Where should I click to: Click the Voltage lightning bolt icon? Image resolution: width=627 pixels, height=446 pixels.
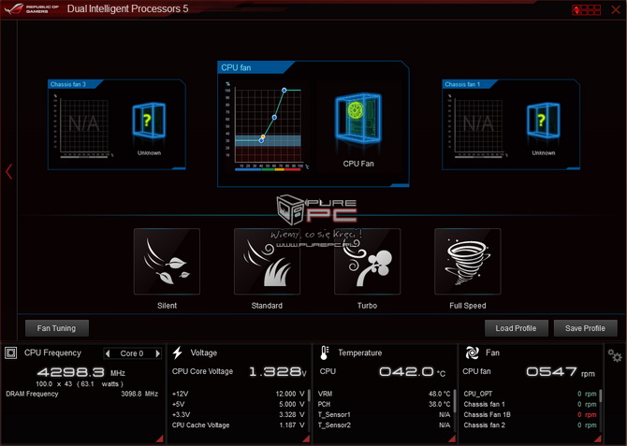(178, 352)
